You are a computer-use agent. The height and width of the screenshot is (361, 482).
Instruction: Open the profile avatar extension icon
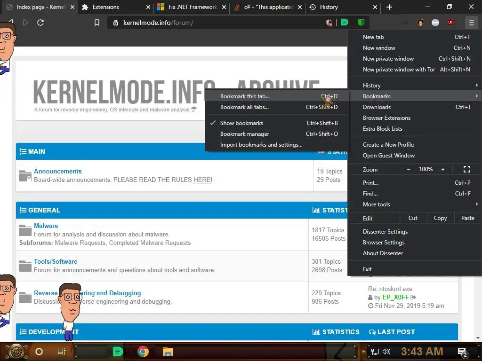(x=420, y=23)
